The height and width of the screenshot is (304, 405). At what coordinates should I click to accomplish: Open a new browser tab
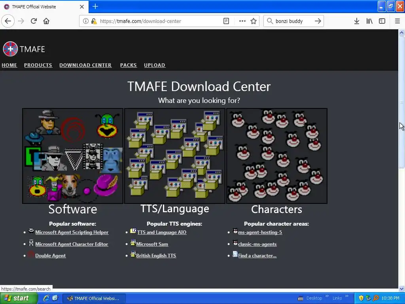pyautogui.click(x=95, y=6)
